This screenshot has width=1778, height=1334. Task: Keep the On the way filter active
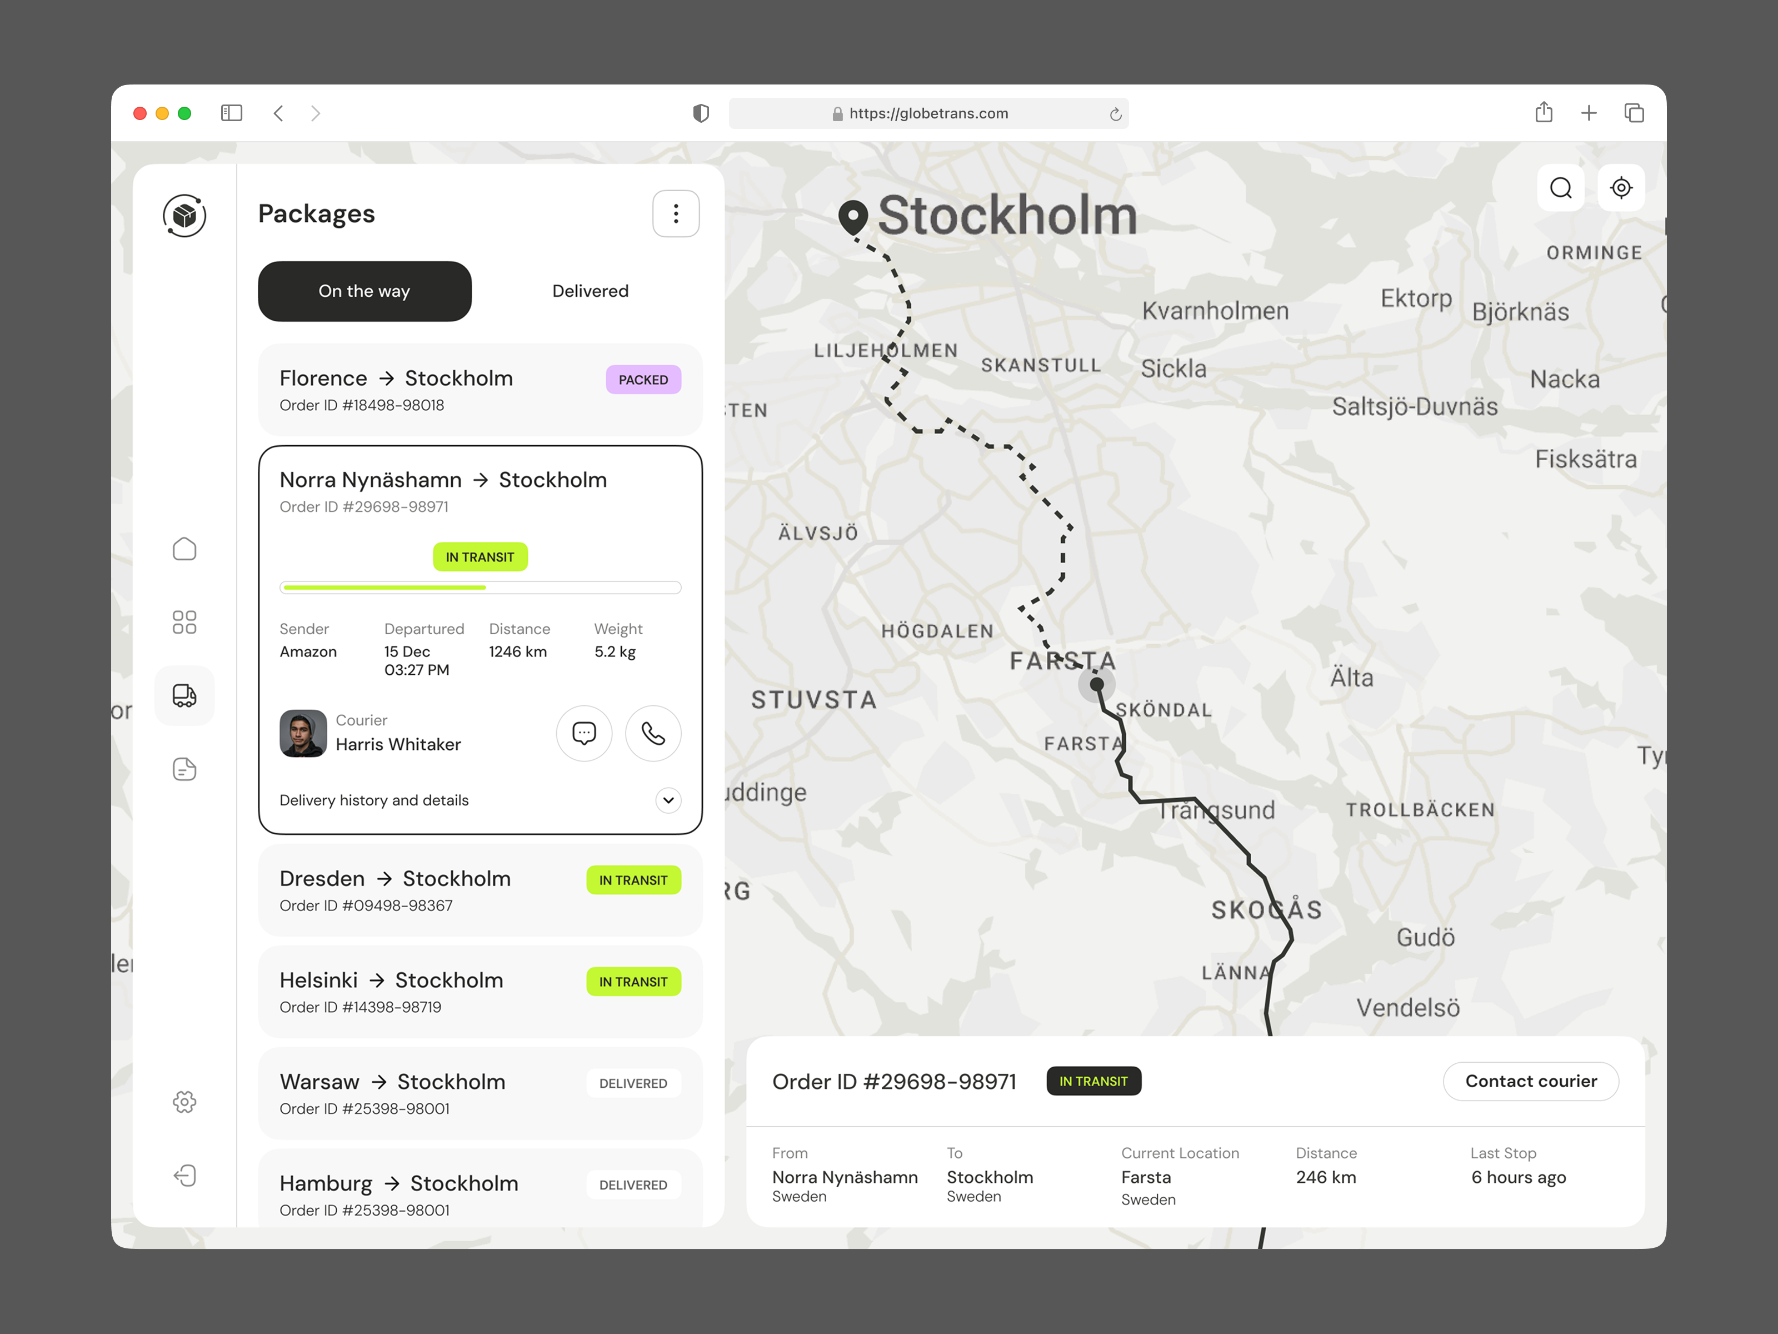click(x=364, y=291)
